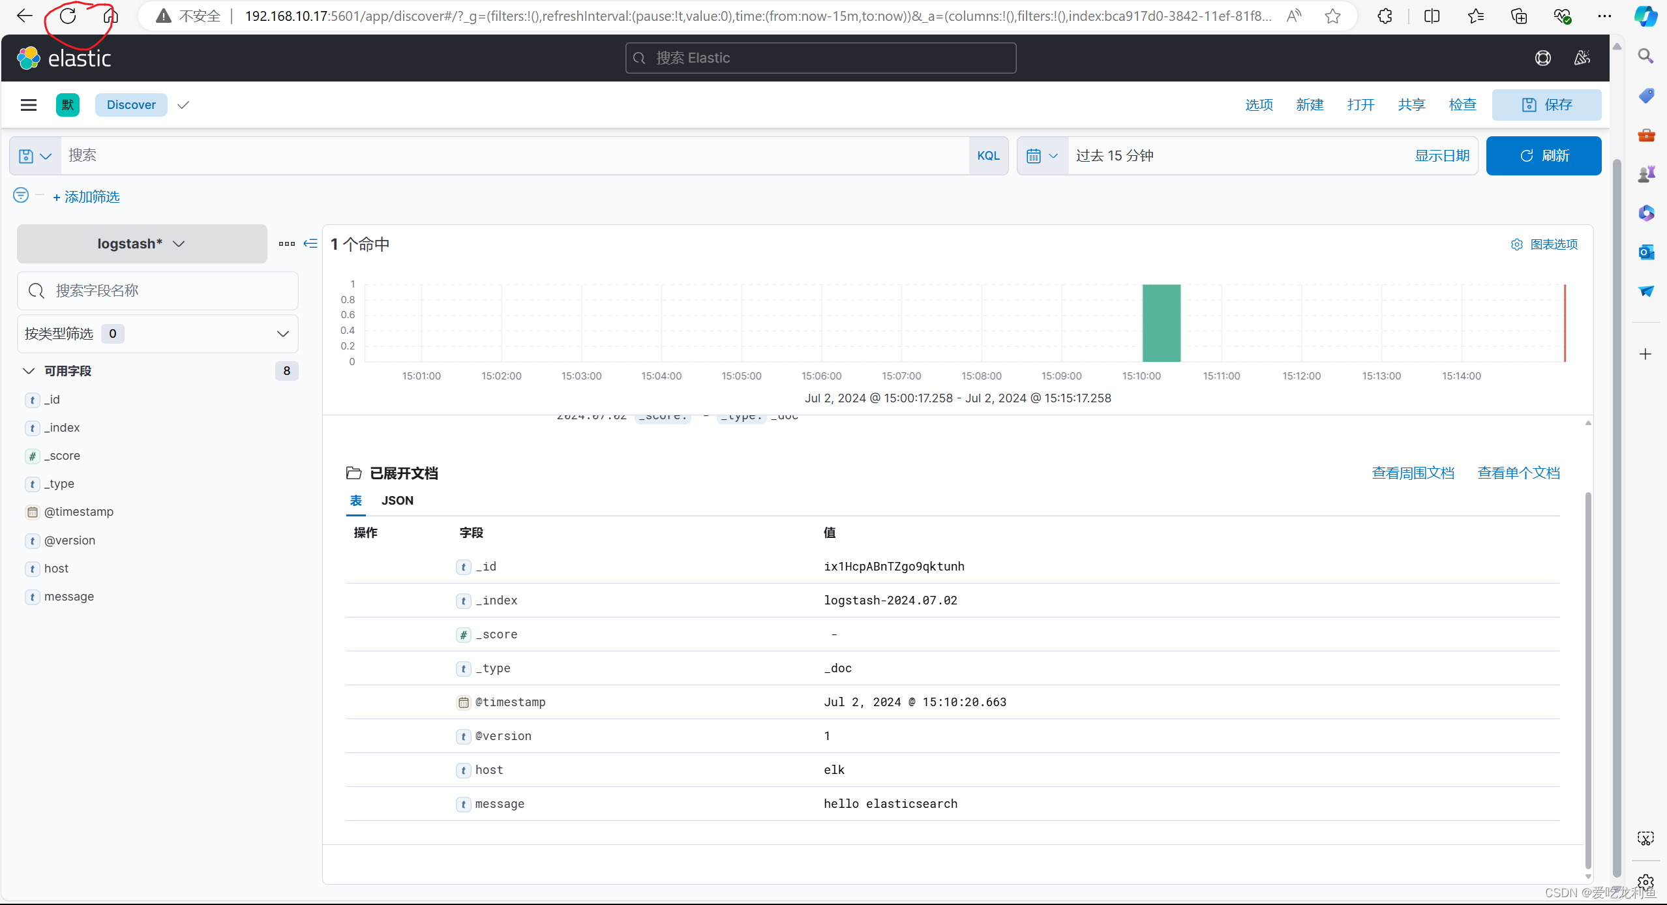Viewport: 1667px width, 905px height.
Task: Click the Discover breadcrumb
Action: click(131, 105)
